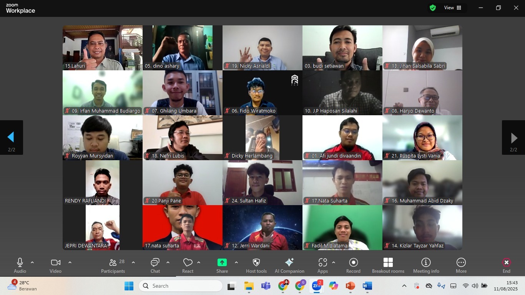Click the green encryption shield icon

(x=433, y=8)
